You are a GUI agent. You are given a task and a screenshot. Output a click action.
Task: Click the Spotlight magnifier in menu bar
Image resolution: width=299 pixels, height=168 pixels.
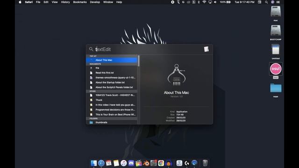(x=266, y=2)
